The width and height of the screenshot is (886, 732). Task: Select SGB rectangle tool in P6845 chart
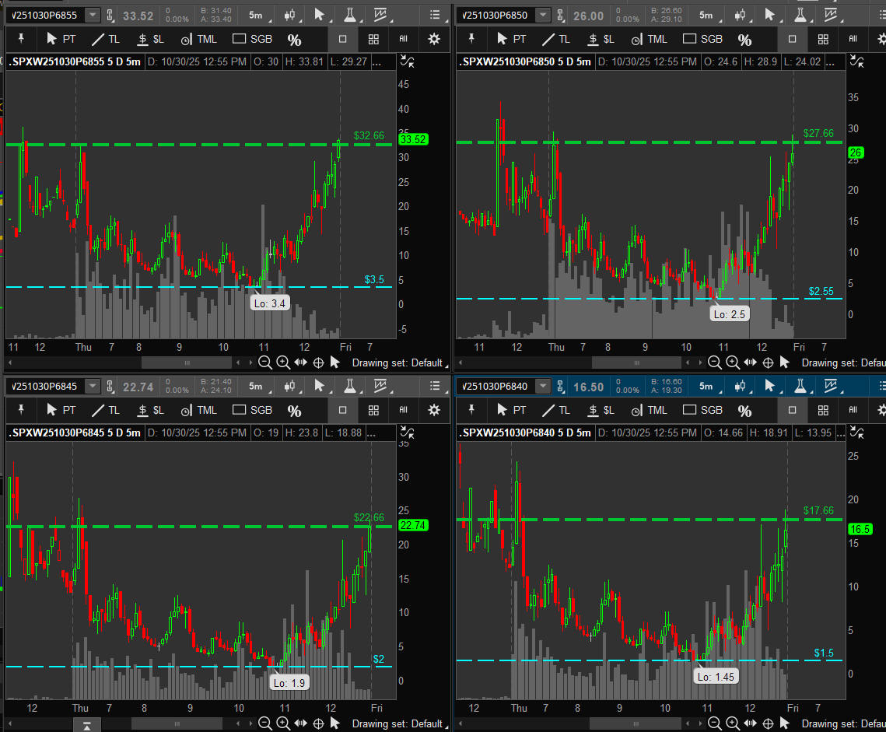click(252, 410)
